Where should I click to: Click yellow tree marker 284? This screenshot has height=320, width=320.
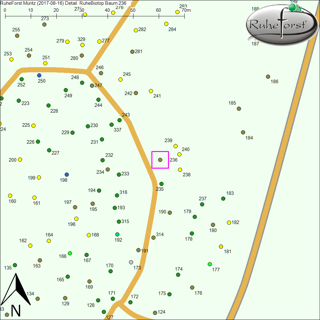pos(166,24)
